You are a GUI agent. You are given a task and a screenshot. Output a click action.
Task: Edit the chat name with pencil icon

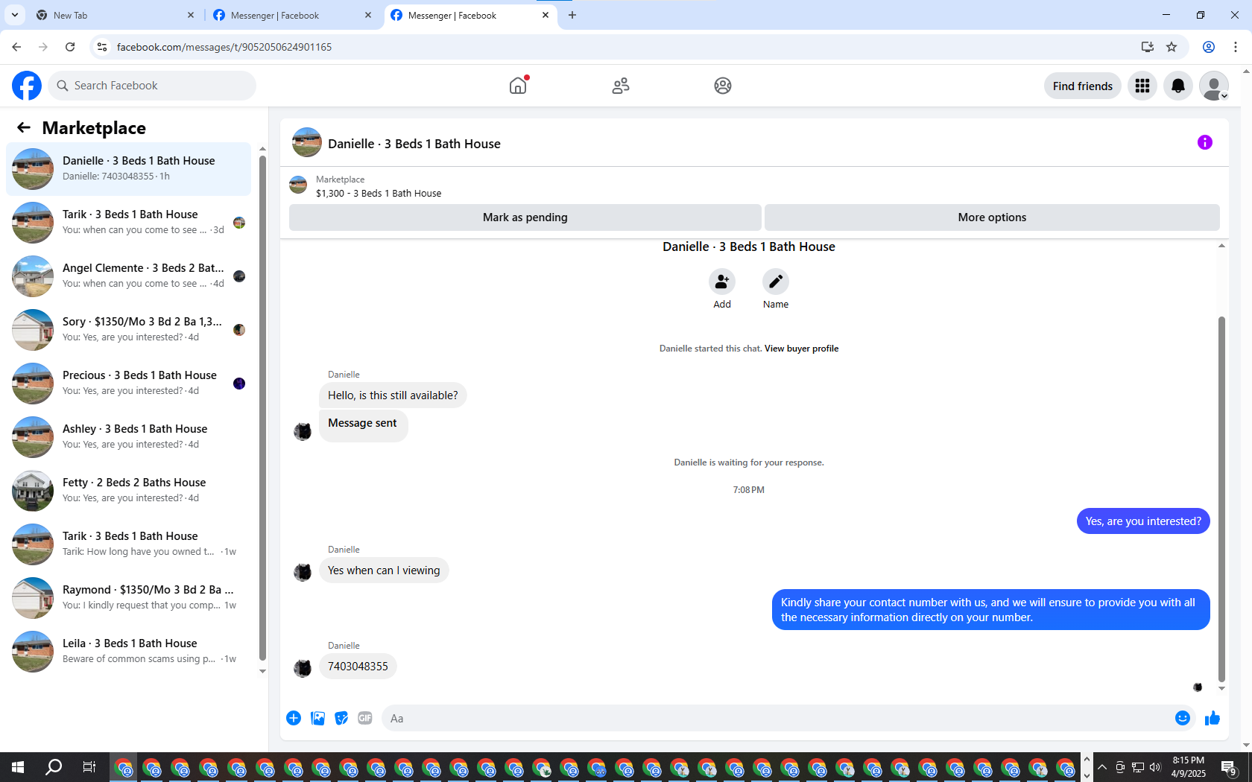pyautogui.click(x=776, y=282)
